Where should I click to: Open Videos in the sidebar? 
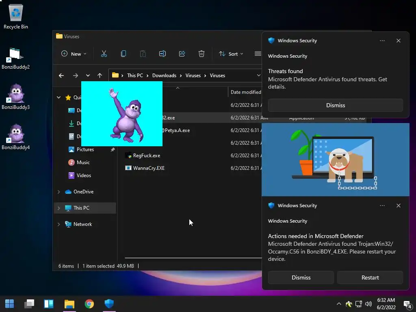click(x=84, y=175)
